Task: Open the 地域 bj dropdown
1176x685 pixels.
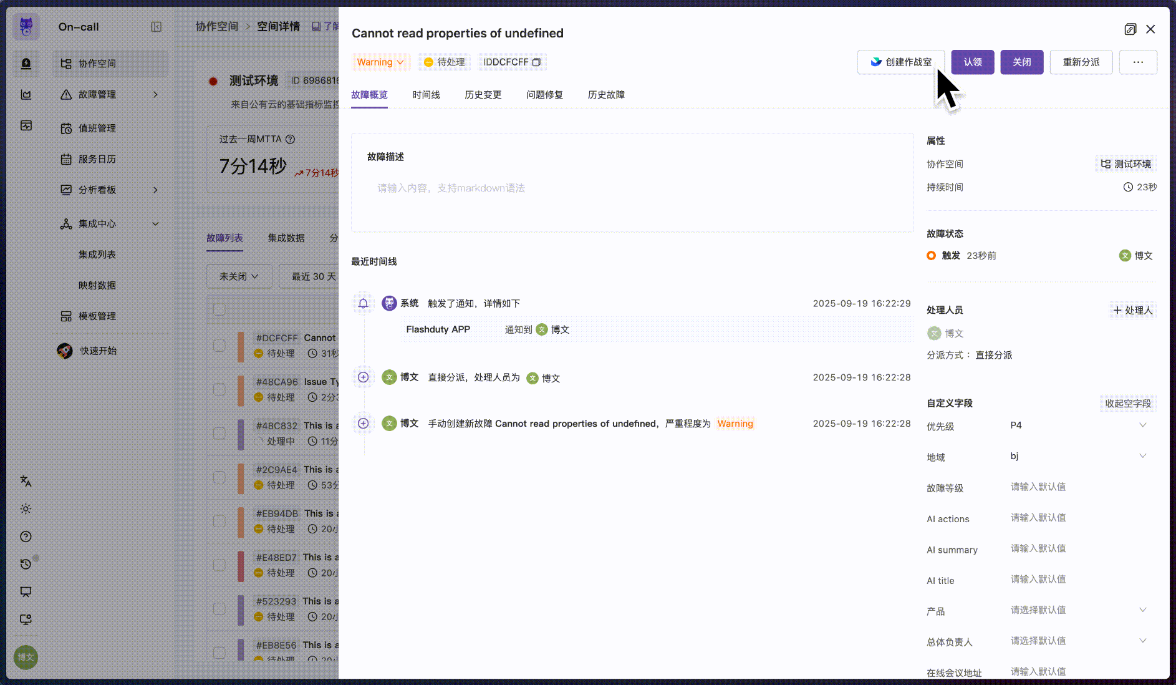Action: pos(1142,456)
